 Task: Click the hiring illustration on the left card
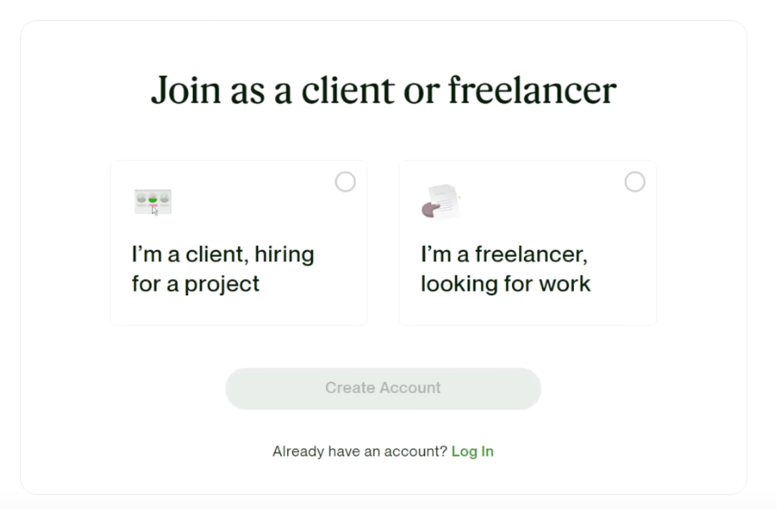tap(152, 200)
